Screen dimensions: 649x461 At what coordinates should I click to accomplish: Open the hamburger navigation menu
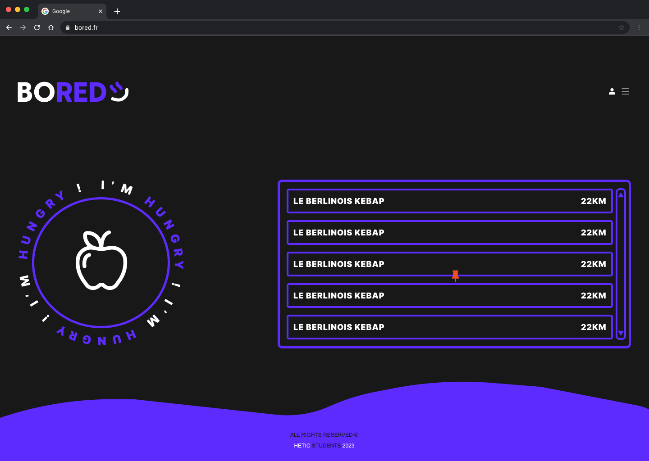[625, 91]
